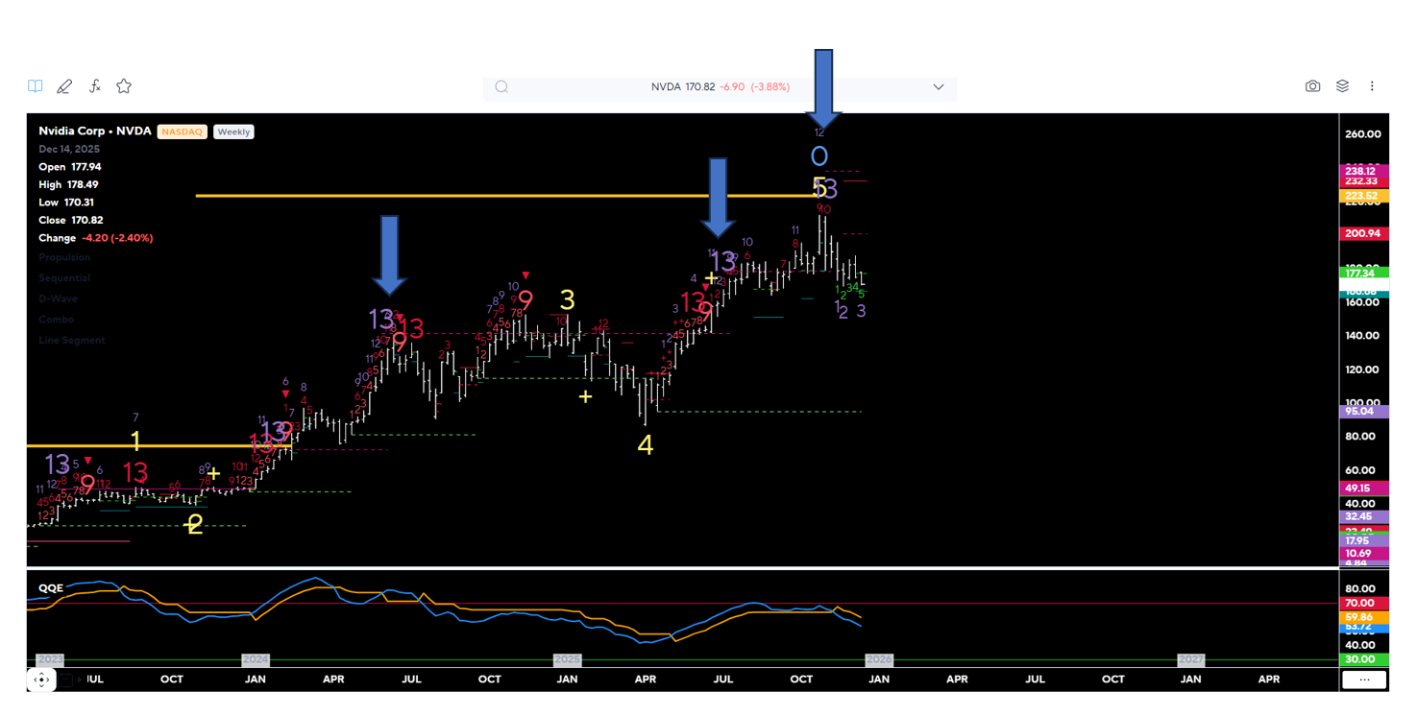1417x715 pixels.
Task: Click the magnifier search icon
Action: pyautogui.click(x=501, y=87)
